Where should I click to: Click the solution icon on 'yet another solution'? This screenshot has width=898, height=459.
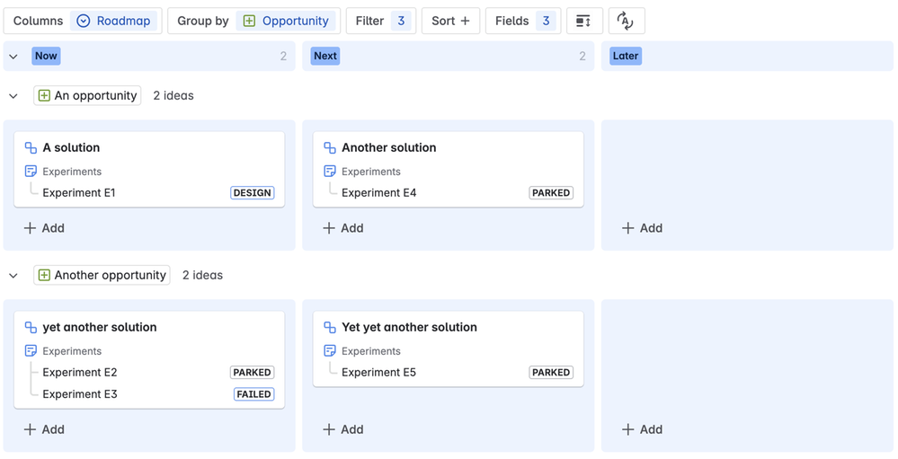(x=31, y=327)
